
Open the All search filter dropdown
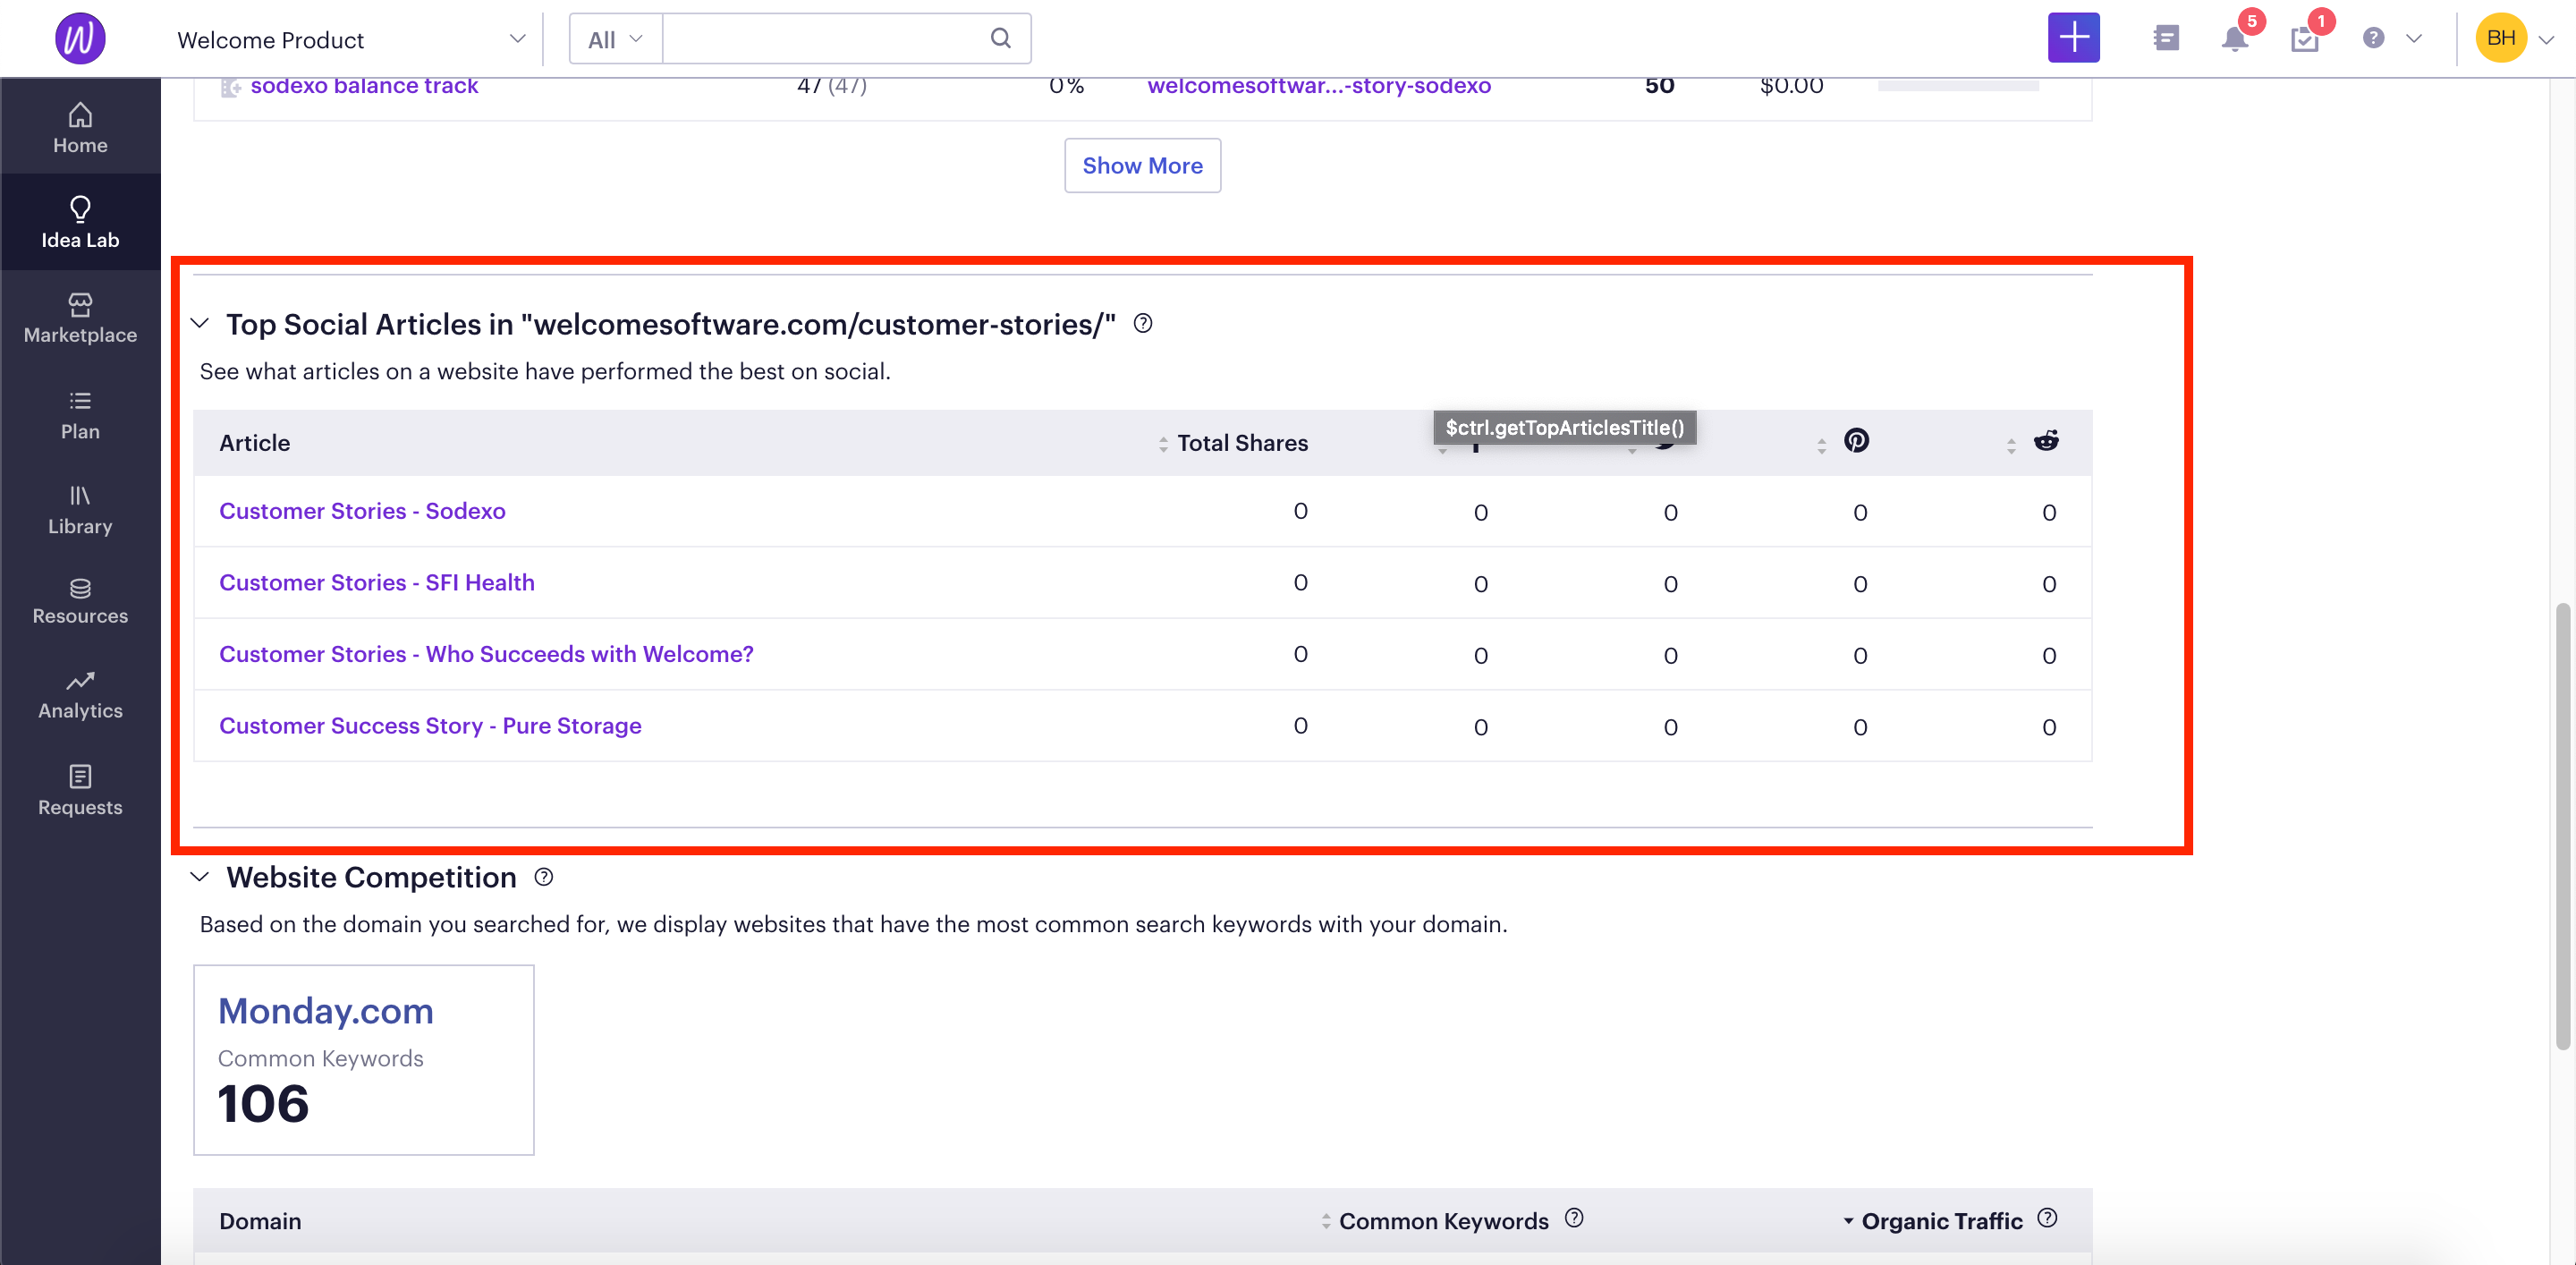(x=615, y=39)
